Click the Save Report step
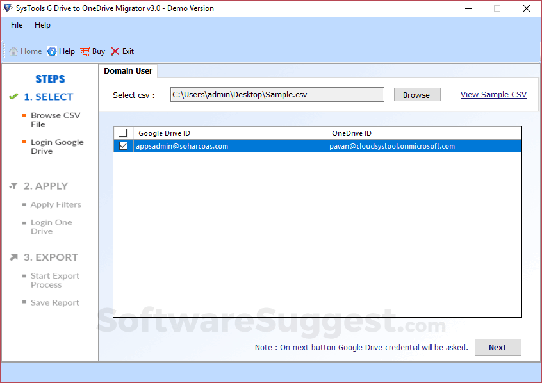The width and height of the screenshot is (542, 383). click(55, 302)
